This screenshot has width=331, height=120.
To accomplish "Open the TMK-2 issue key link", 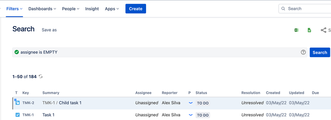I will [x=28, y=103].
